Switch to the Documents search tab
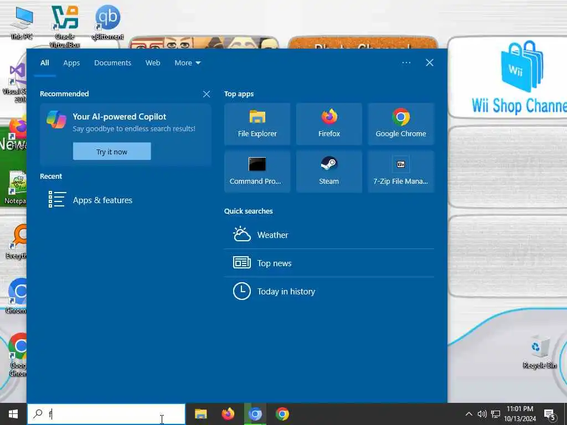 click(113, 63)
